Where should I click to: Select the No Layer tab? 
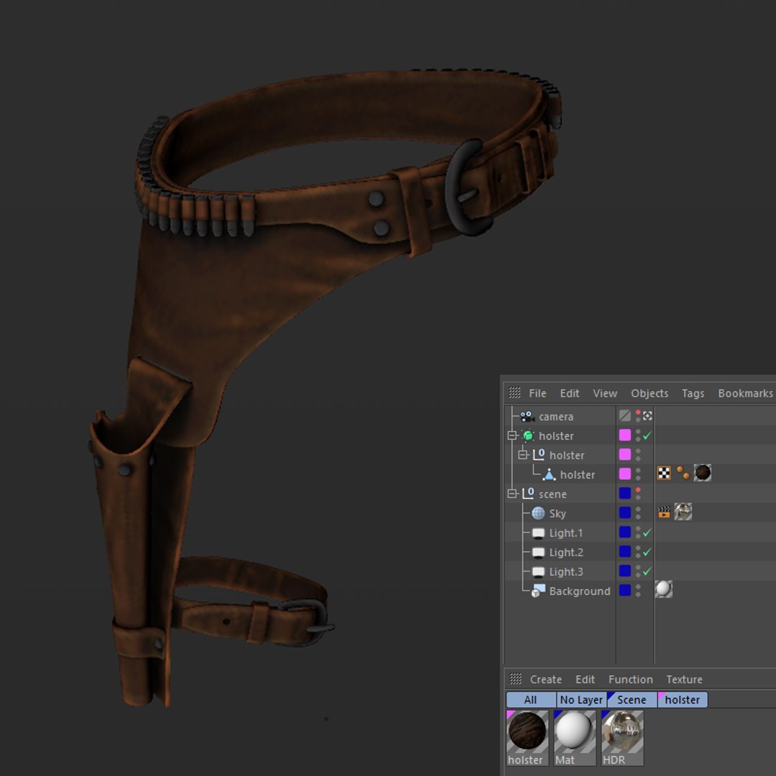[581, 699]
